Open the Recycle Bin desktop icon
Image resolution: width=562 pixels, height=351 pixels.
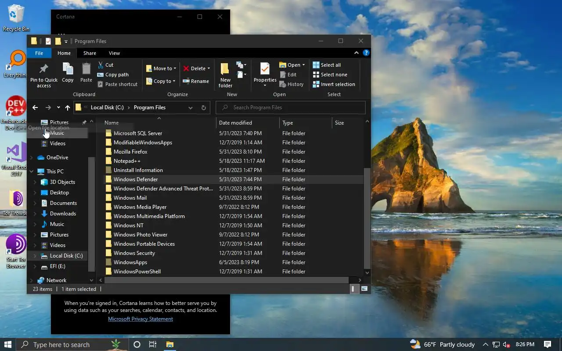(16, 18)
